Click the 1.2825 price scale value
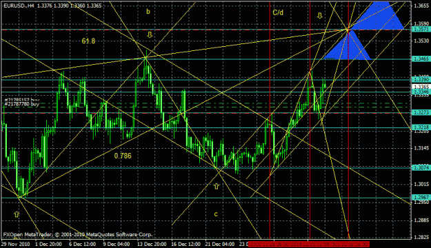This screenshot has height=248, width=431. coord(421,237)
